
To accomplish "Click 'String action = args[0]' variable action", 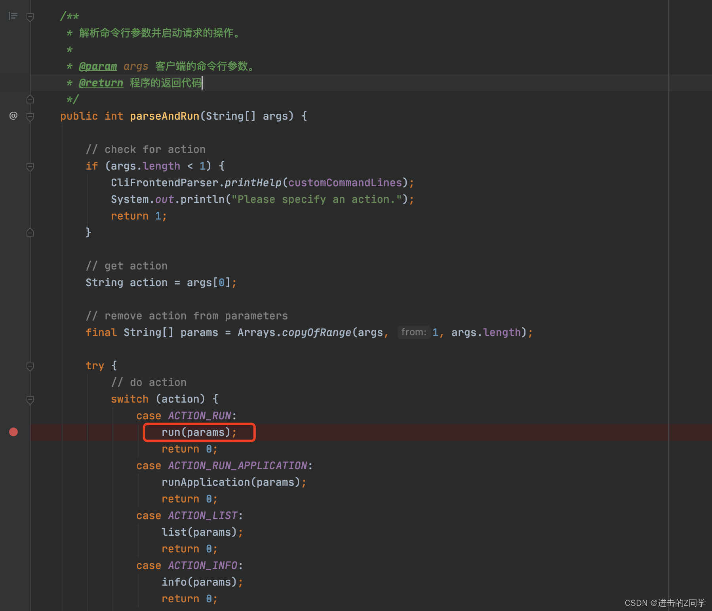I will click(x=149, y=283).
